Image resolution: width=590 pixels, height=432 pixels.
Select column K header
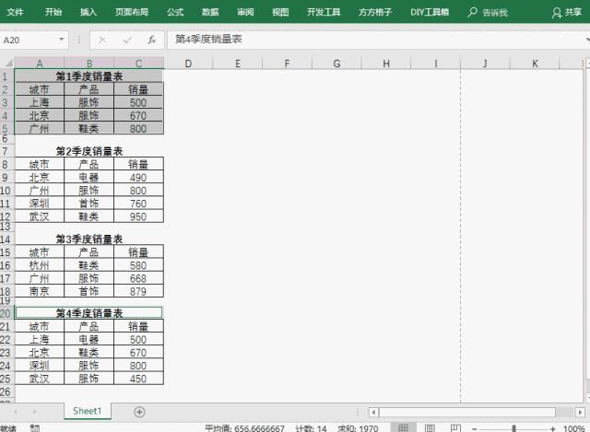click(x=535, y=64)
